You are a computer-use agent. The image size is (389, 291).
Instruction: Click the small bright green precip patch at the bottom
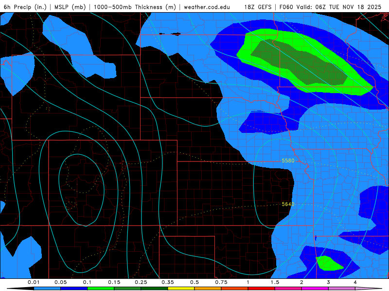pos(329,263)
